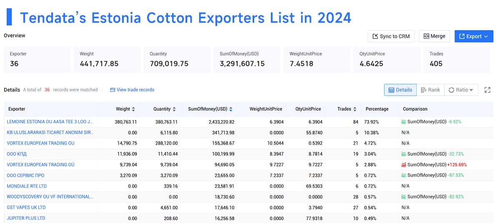Select the WeightUnitPrice 7.4518 overview card
Viewport: 496px width, 224px height.
point(317,60)
